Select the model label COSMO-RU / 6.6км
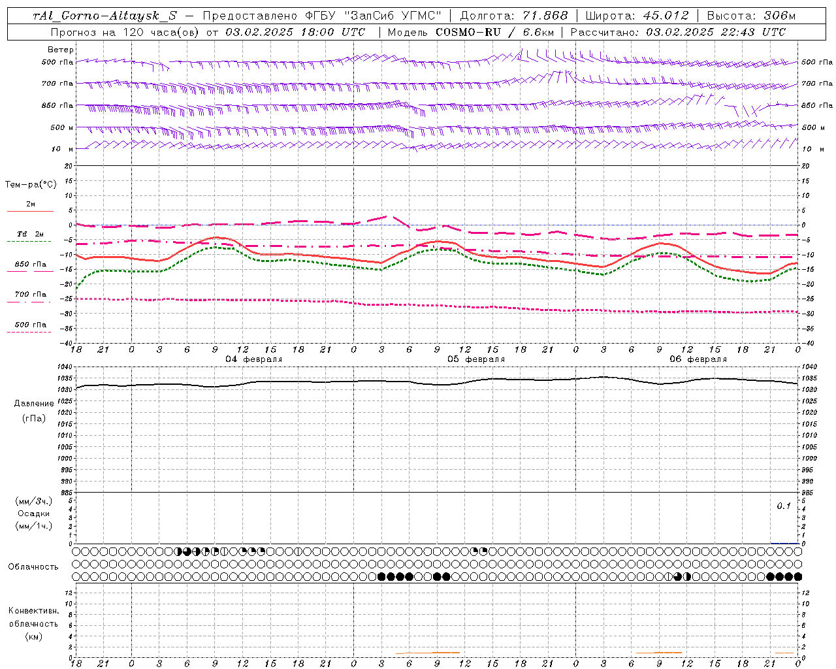The width and height of the screenshot is (836, 669). coord(495,32)
